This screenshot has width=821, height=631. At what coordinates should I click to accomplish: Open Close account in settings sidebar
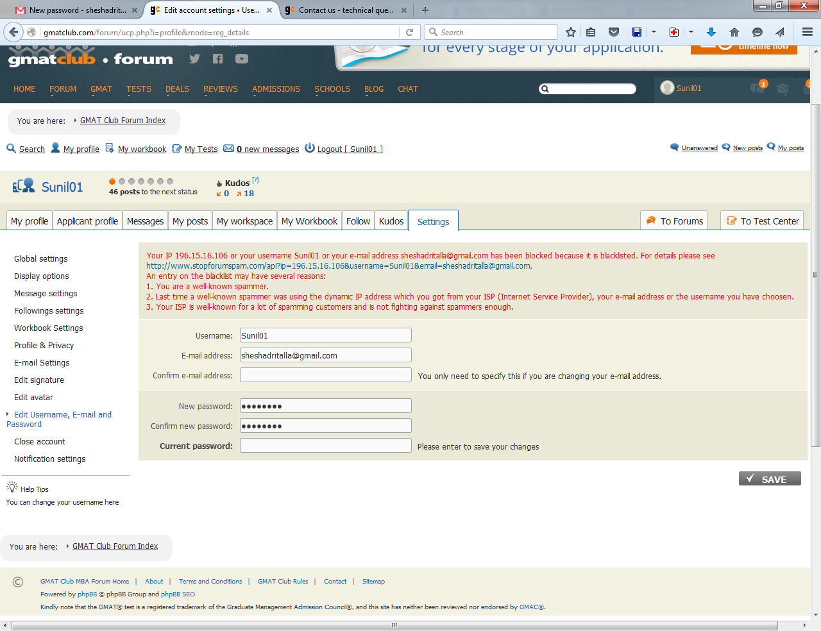(39, 442)
